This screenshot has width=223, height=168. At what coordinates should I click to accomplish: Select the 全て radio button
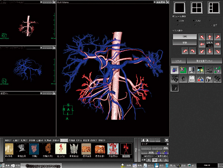pyautogui.click(x=212, y=25)
